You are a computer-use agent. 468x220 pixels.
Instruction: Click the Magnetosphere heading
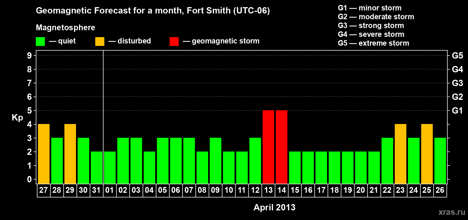point(66,28)
